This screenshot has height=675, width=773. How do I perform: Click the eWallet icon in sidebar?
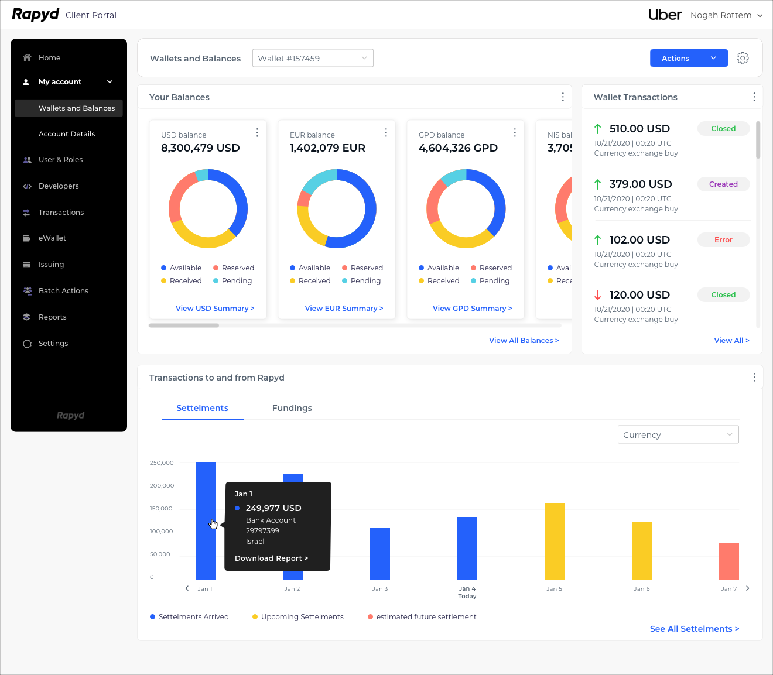click(x=27, y=238)
